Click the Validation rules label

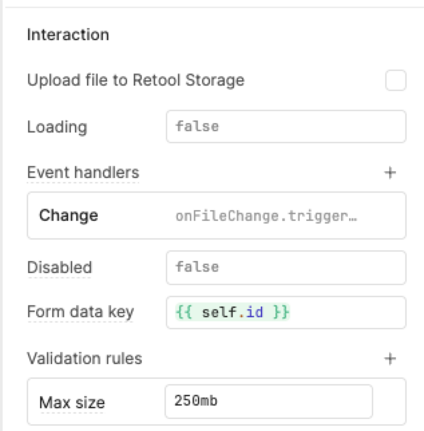[84, 359]
